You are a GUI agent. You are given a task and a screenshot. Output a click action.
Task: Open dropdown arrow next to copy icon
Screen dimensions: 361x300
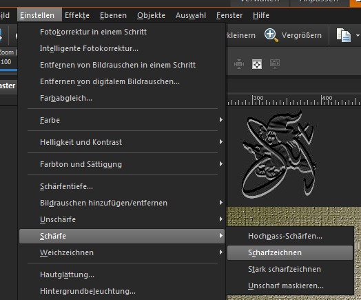(358, 35)
